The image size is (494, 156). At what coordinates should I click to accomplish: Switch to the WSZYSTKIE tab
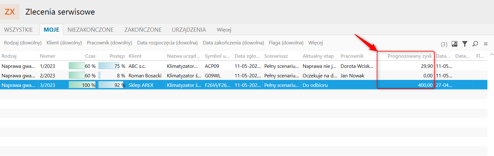18,30
